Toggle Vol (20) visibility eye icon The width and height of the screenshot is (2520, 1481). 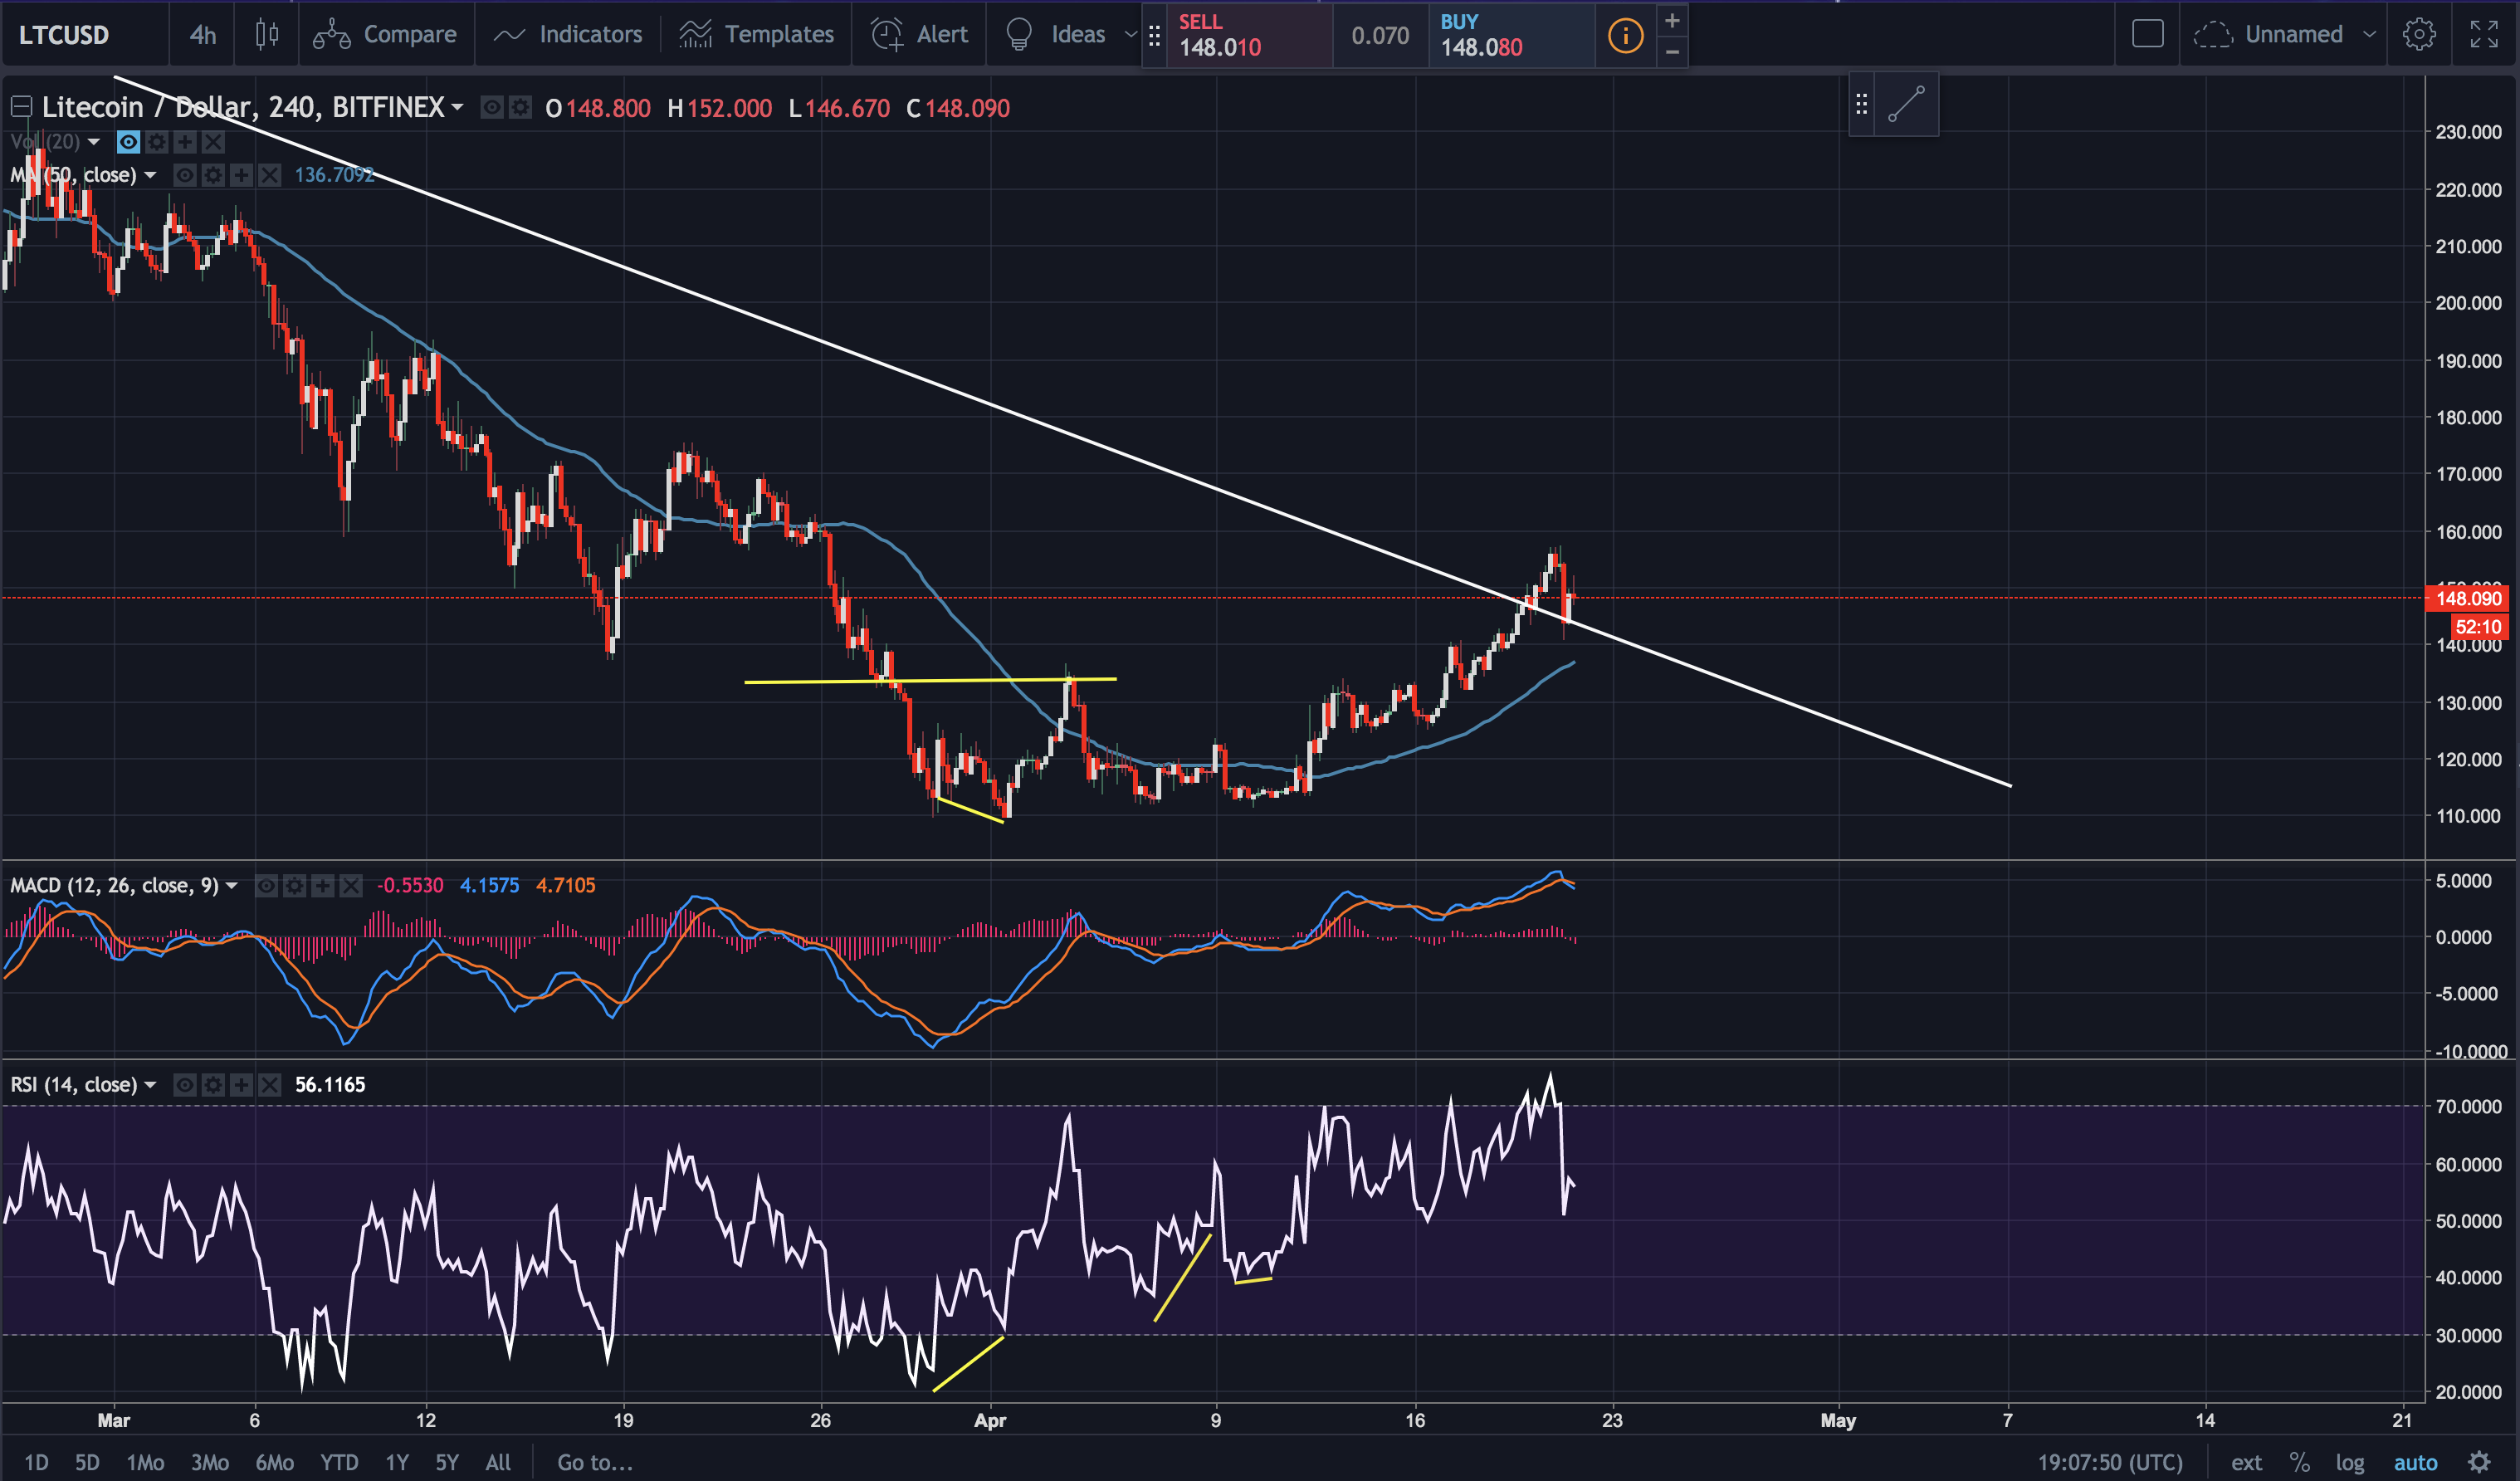click(128, 142)
